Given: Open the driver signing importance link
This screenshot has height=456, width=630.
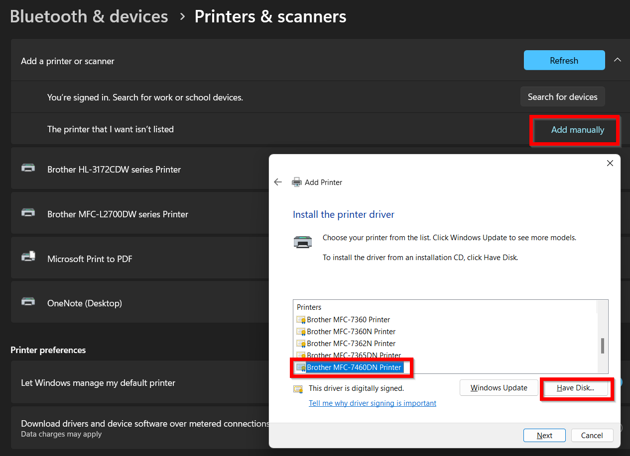Looking at the screenshot, I should point(373,403).
